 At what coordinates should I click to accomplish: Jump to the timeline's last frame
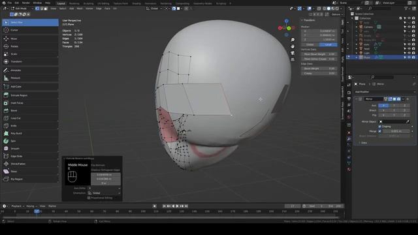(x=186, y=206)
